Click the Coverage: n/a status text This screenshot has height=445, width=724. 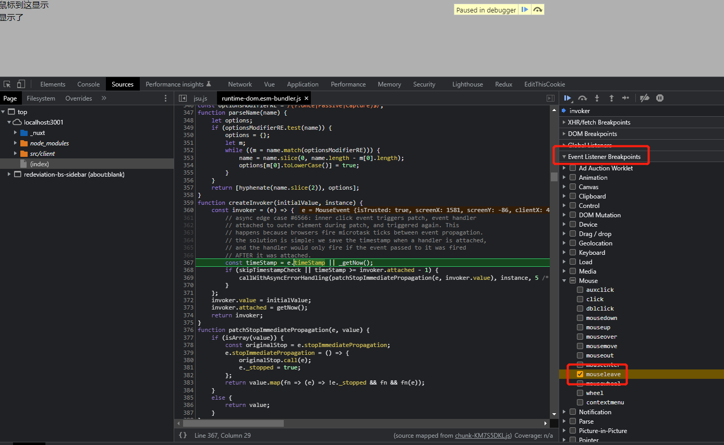pyautogui.click(x=534, y=435)
